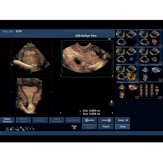Click the disc media drive icon
Screen dimensions: 163x163
12,129
